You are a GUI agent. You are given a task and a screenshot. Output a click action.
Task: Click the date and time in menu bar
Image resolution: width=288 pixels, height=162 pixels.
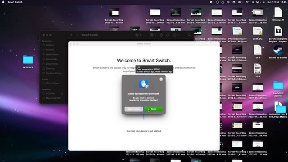coord(277,2)
